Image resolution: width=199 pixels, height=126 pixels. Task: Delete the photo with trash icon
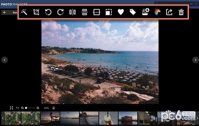(x=181, y=12)
